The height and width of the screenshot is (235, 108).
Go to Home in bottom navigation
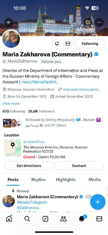[x=9, y=219]
